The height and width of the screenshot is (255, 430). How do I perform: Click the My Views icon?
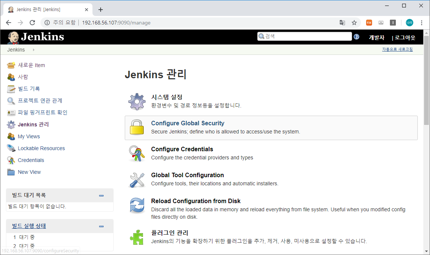(x=11, y=136)
